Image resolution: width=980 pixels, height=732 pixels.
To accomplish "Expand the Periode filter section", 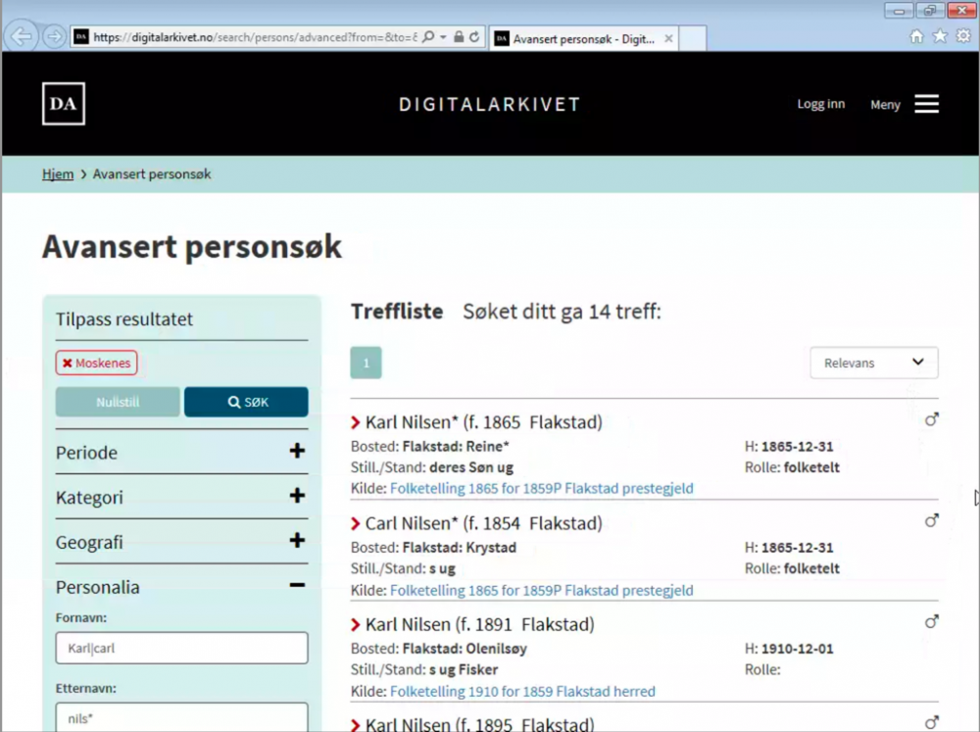I will pyautogui.click(x=297, y=452).
